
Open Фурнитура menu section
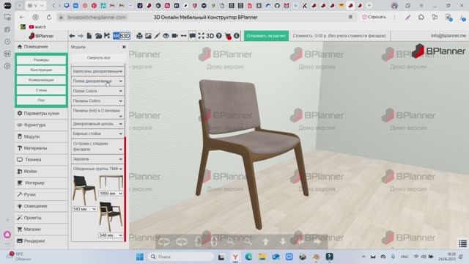click(41, 125)
